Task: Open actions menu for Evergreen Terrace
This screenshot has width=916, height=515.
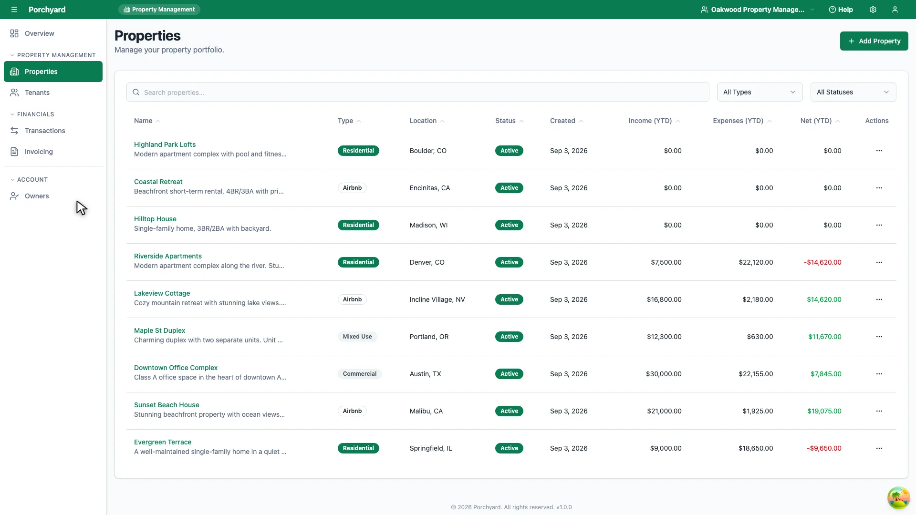Action: tap(879, 448)
